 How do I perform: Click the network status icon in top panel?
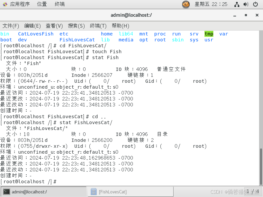tap(237, 4)
